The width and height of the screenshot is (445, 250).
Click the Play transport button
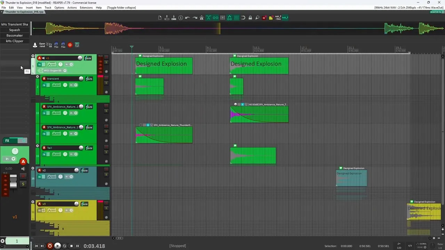click(x=57, y=246)
